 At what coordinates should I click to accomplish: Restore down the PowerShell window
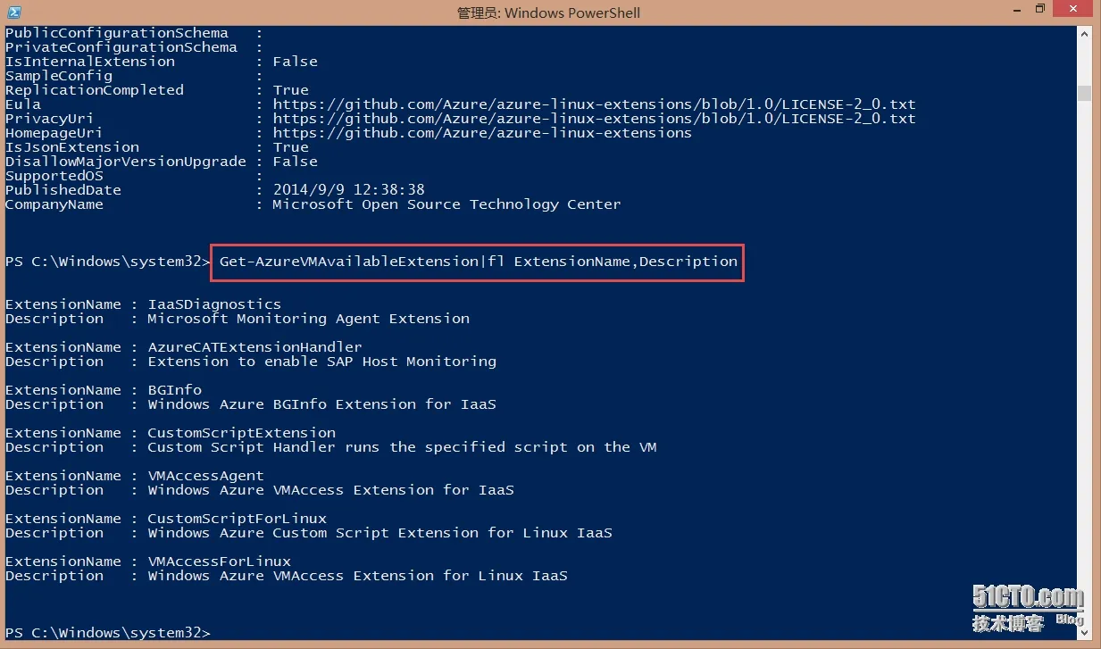coord(1040,9)
